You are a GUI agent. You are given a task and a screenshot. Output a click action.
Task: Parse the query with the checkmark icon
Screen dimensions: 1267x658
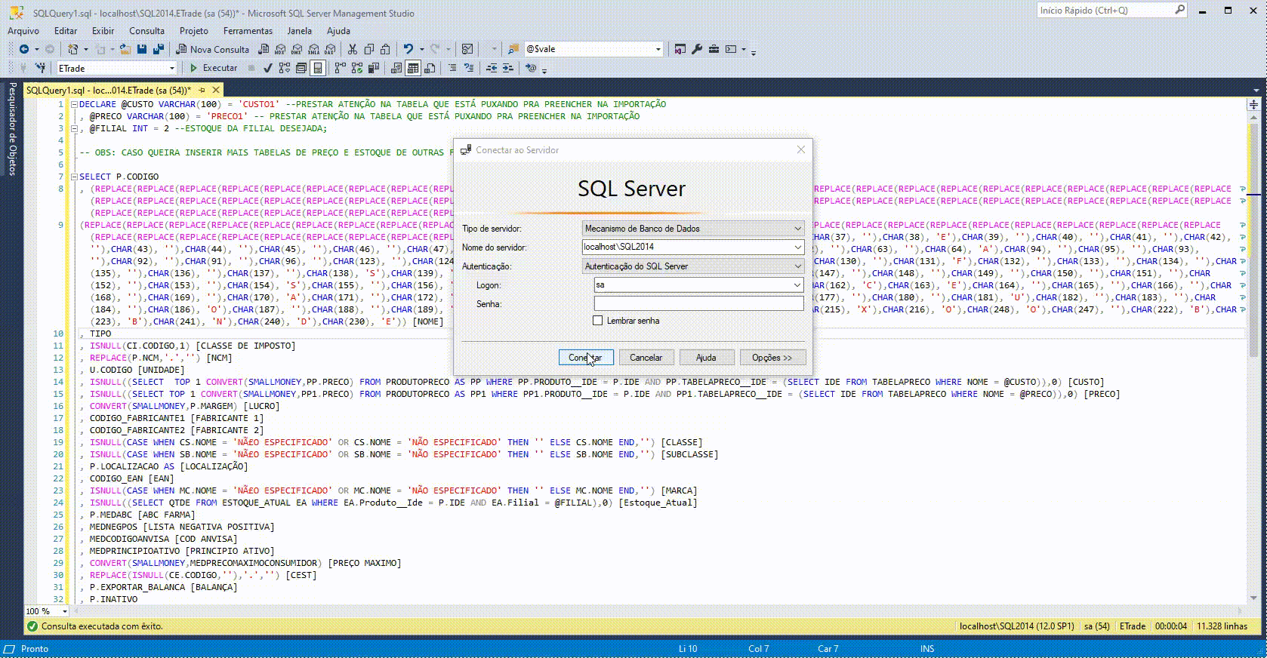click(268, 68)
